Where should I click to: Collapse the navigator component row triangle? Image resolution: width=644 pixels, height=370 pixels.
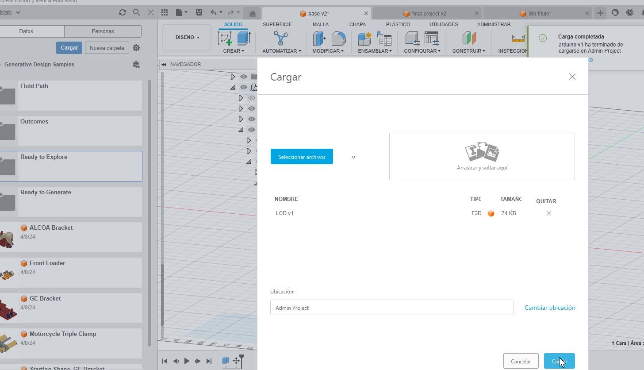[x=233, y=87]
